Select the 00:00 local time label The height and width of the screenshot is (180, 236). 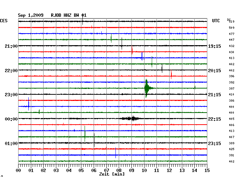pyautogui.click(x=11, y=119)
